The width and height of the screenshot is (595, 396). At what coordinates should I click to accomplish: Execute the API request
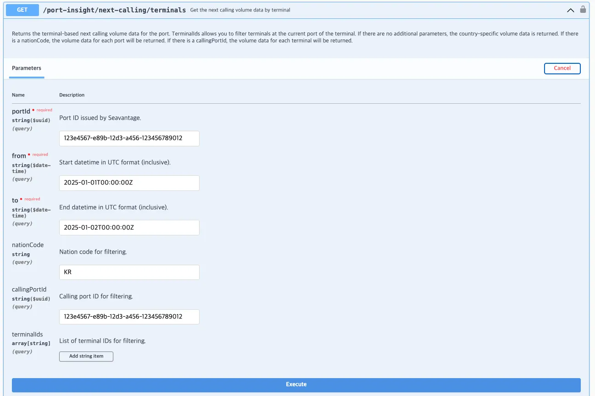[x=296, y=385]
